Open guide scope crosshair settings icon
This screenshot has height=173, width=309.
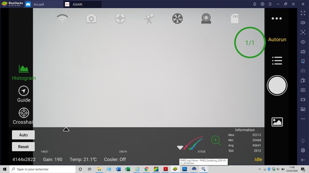pos(120,18)
